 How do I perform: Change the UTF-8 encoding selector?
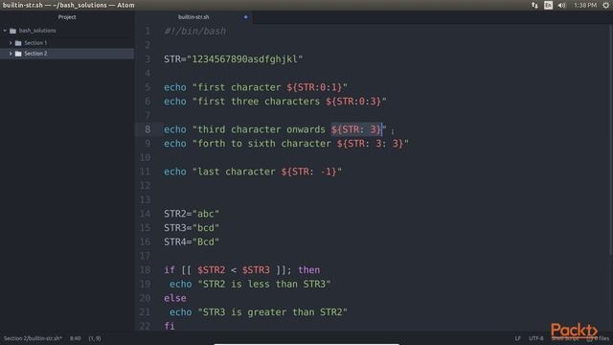click(536, 338)
